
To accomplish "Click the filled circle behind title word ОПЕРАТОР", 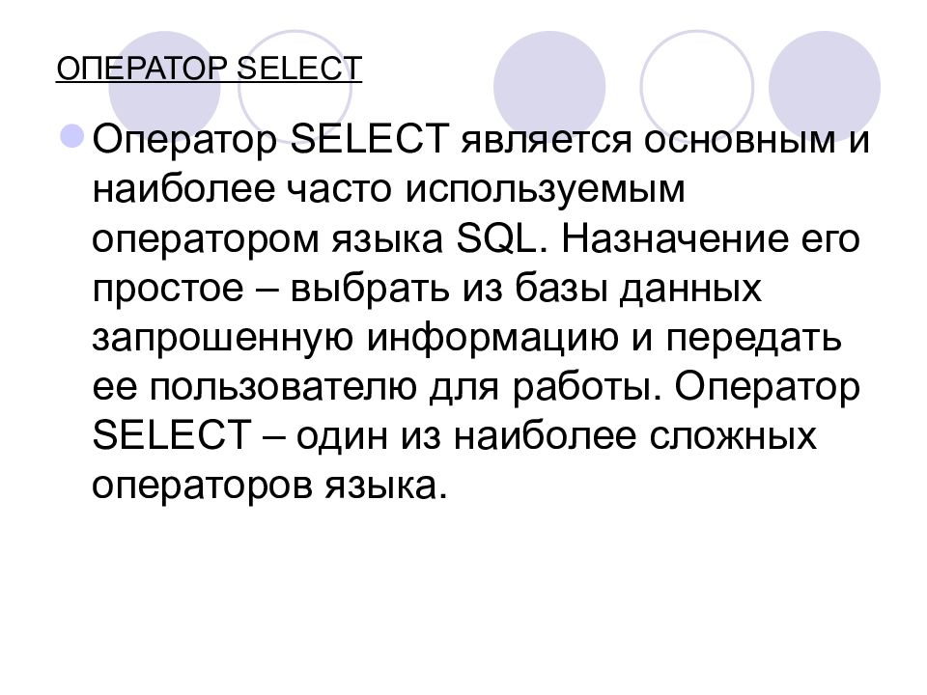I will [165, 87].
